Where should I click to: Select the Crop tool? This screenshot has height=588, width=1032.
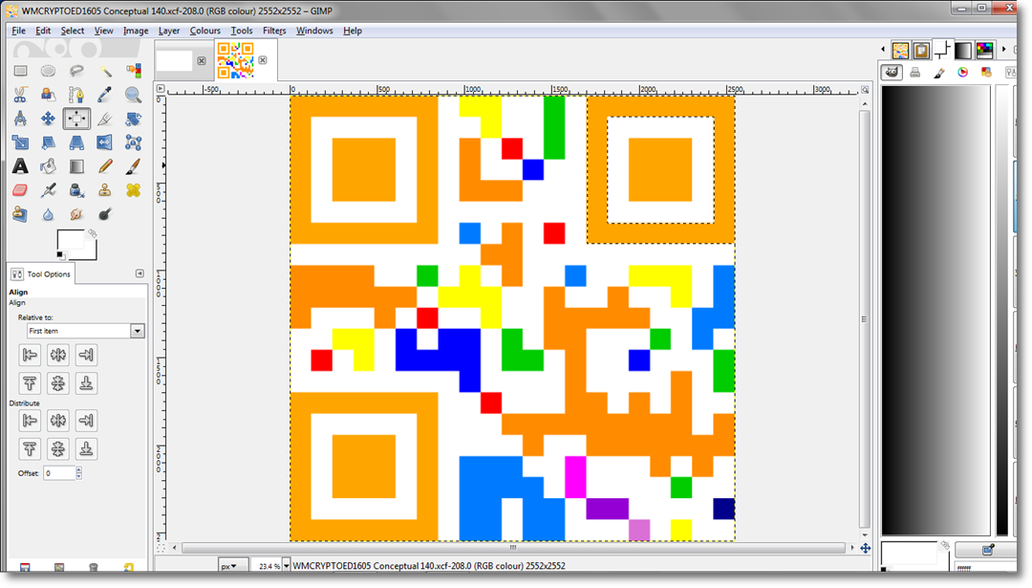tap(105, 119)
